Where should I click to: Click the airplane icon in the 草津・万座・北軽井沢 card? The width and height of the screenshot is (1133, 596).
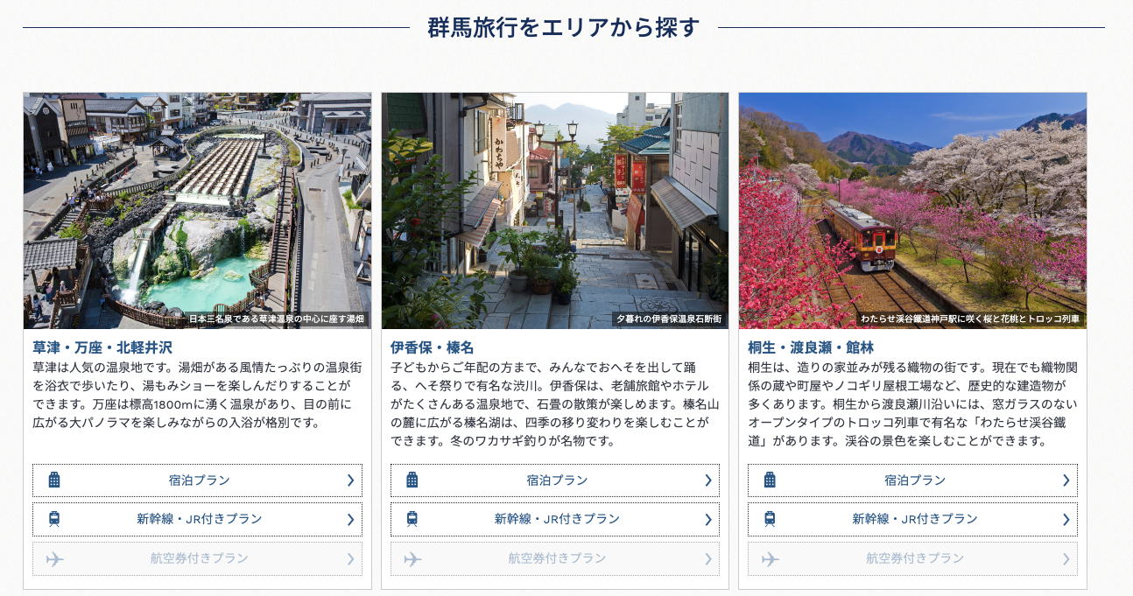(x=54, y=558)
